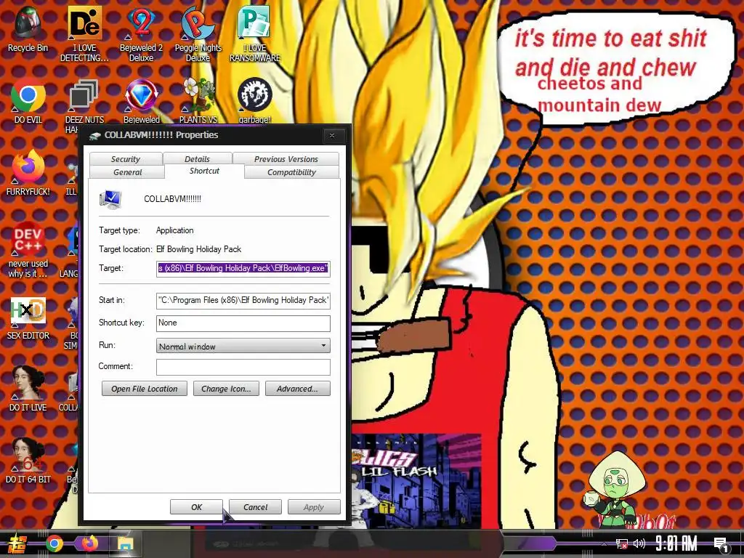
Task: Open the network status tray icon
Action: pyautogui.click(x=621, y=543)
